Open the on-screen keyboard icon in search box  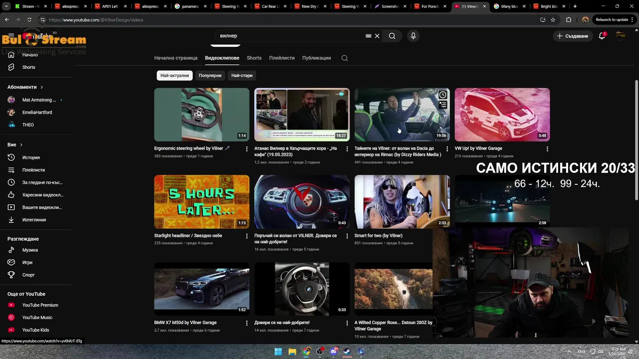point(368,36)
